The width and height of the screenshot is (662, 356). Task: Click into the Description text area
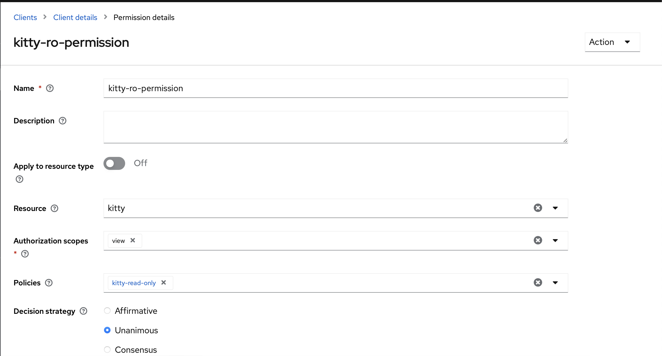[335, 127]
